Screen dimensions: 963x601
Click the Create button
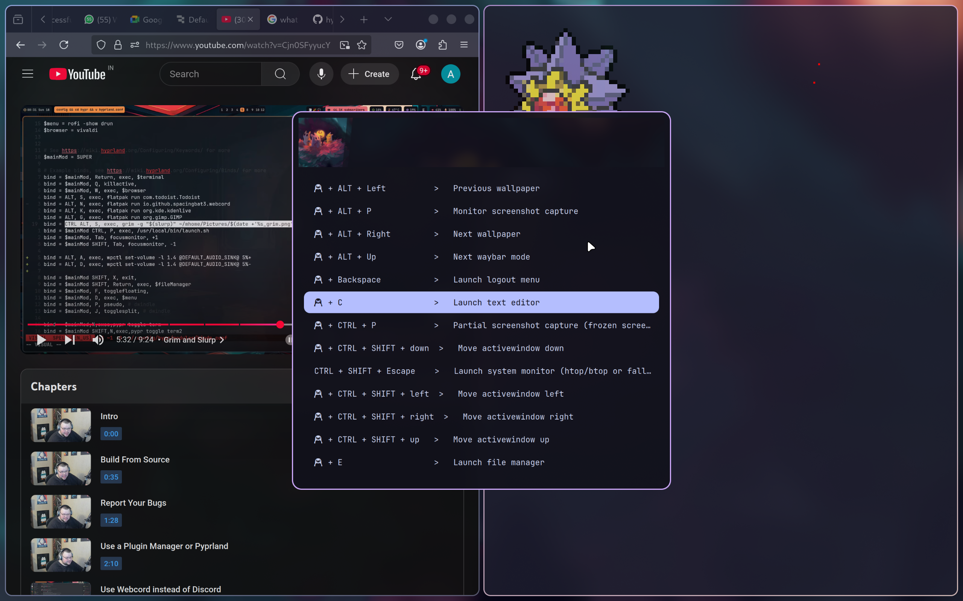tap(369, 74)
